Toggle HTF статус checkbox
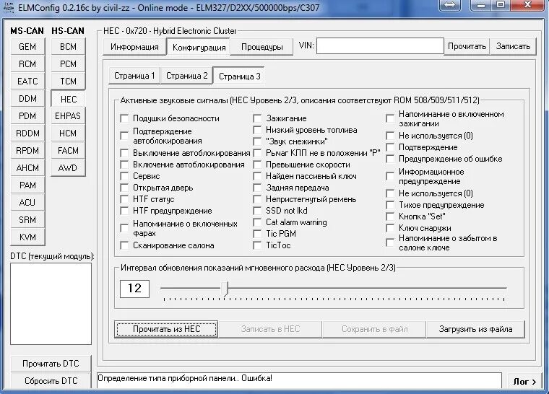Viewport: 549px width, 394px height. coord(124,199)
